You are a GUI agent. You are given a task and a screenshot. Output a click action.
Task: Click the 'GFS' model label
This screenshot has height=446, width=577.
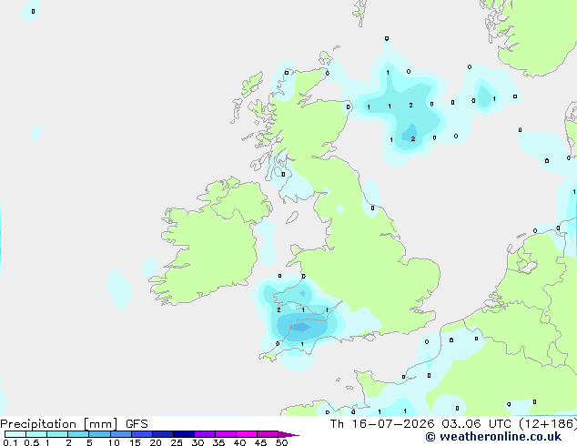[x=137, y=424]
